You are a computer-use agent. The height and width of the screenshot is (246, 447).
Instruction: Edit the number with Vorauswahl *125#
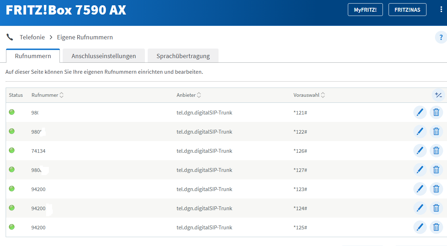pyautogui.click(x=420, y=227)
